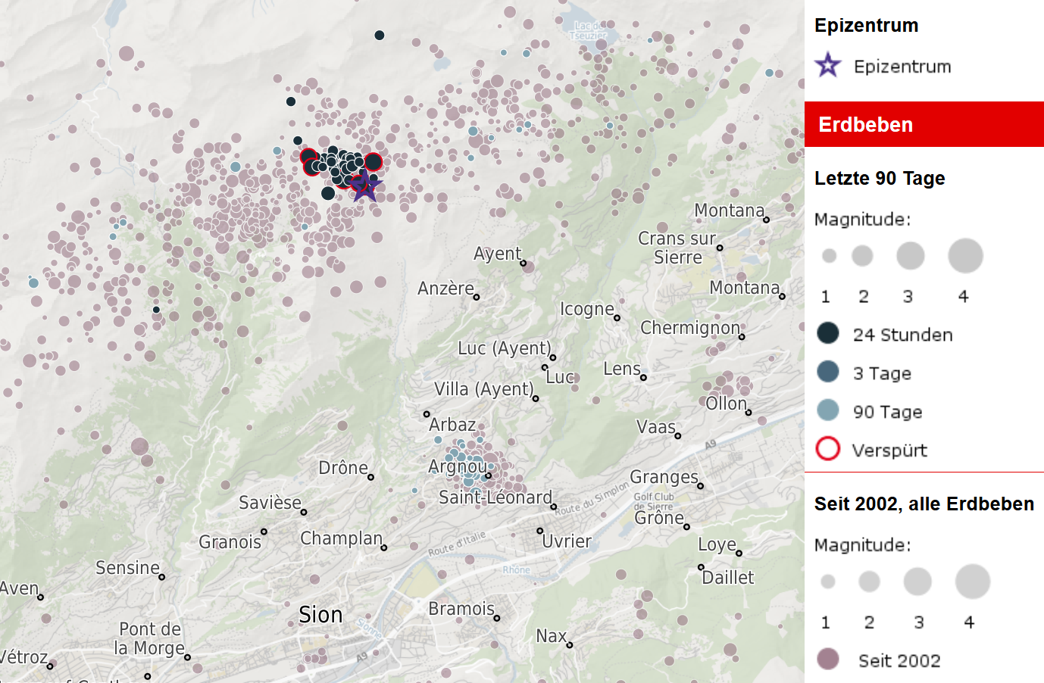Click the 'Crans sur Sierre' map label
Screen dimensions: 1044x683
coord(677,248)
